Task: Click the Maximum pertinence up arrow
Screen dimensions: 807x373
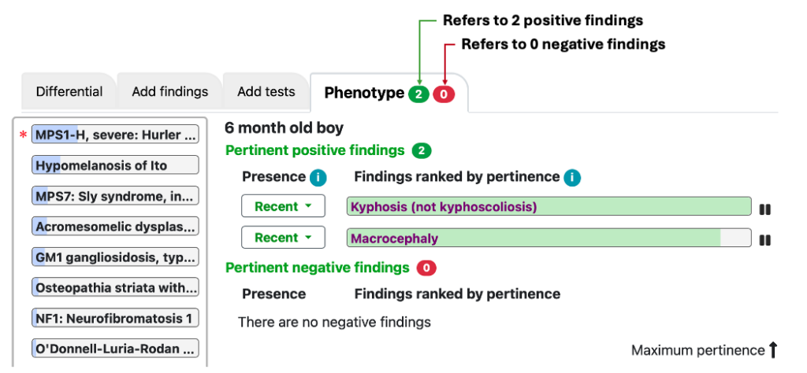Action: pyautogui.click(x=772, y=350)
